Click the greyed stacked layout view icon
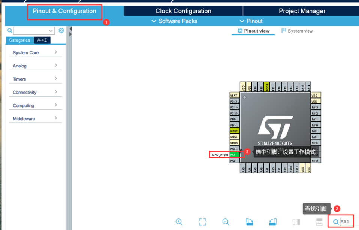This screenshot has width=359, height=230. [319, 222]
